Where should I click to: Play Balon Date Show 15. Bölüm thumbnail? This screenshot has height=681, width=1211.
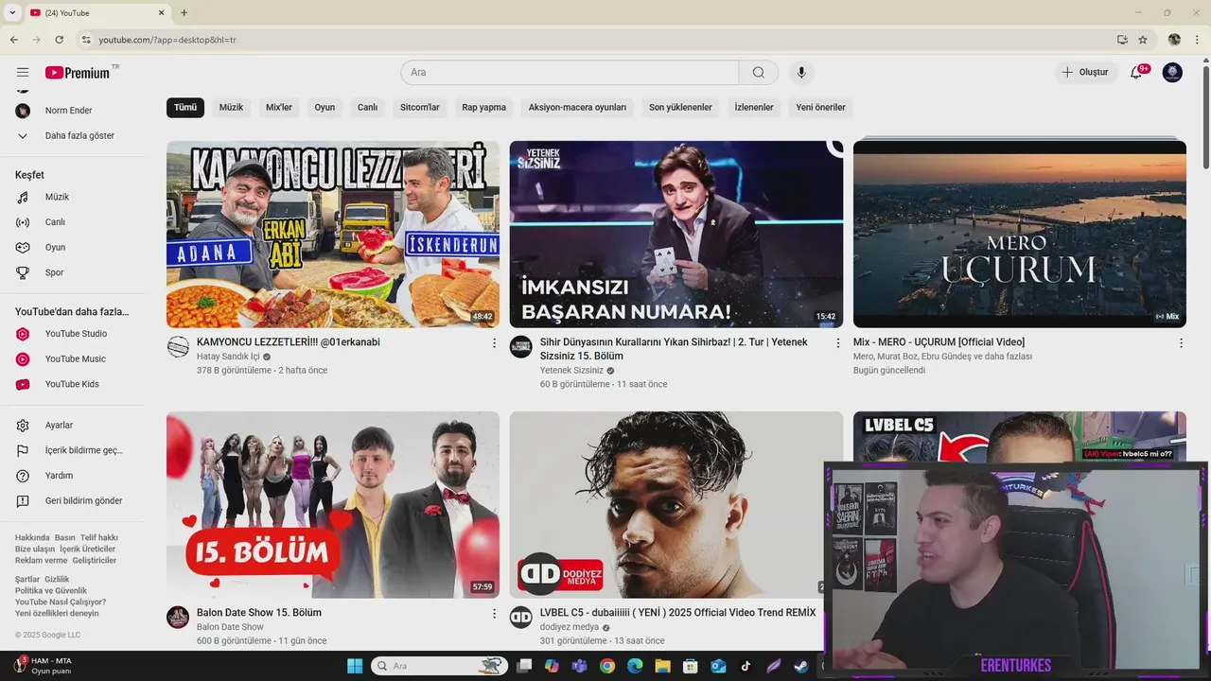(x=333, y=504)
